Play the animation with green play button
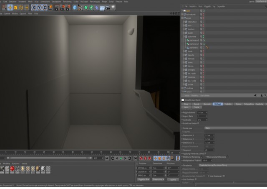This screenshot has width=267, height=189. coord(121,158)
